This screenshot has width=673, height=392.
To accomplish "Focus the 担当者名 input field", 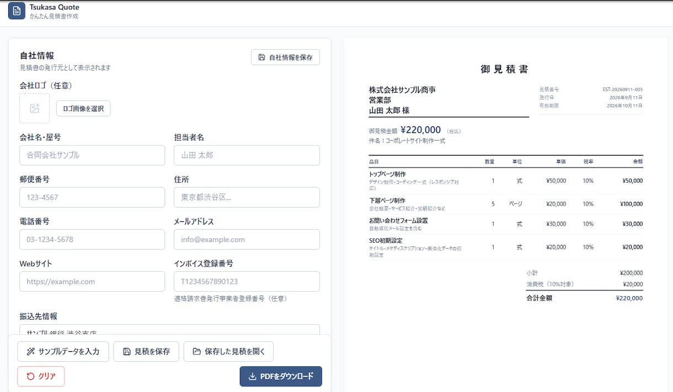I will [x=247, y=155].
